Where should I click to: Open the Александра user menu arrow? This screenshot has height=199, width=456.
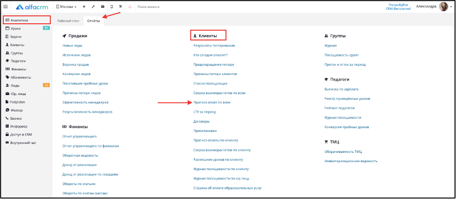[x=451, y=7]
